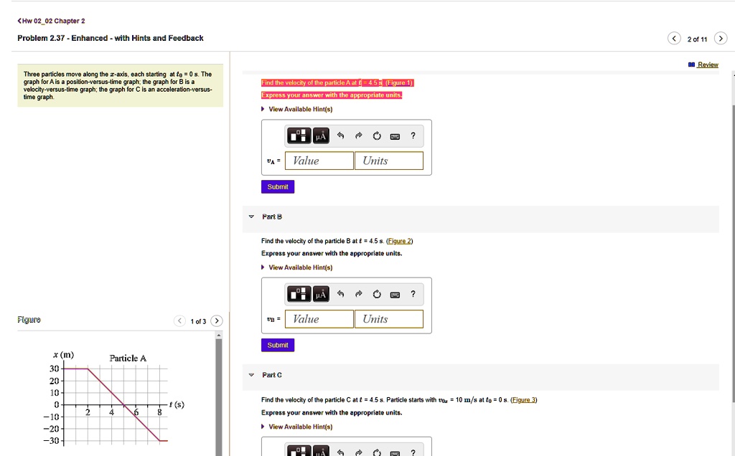Viewport: 735px width, 456px height.
Task: Collapse the Part C section
Action: 251,375
